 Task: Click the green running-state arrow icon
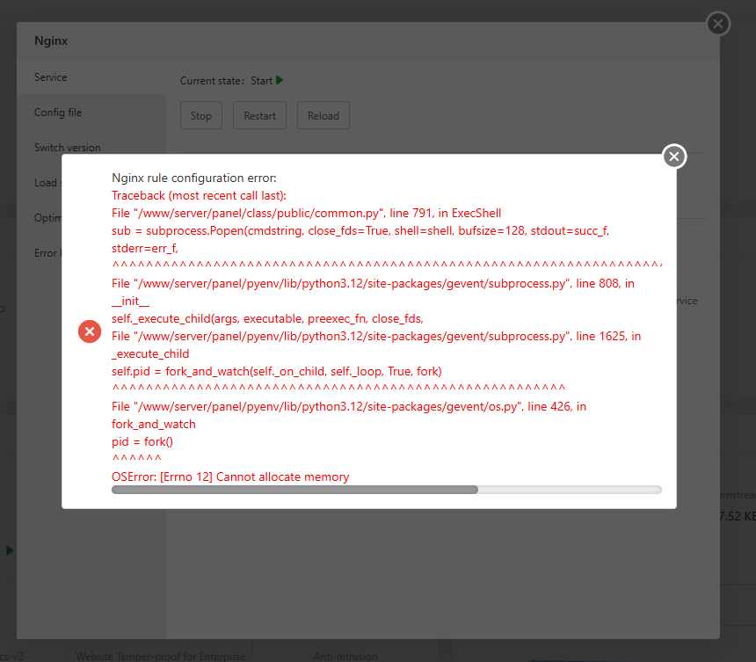click(x=280, y=80)
